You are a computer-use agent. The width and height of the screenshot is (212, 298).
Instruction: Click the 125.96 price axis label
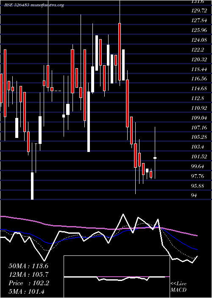pyautogui.click(x=198, y=30)
